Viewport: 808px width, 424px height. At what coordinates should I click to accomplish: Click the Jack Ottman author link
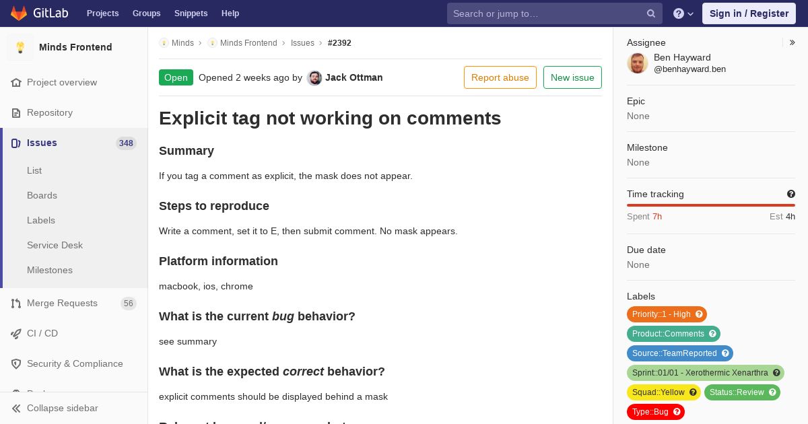point(354,77)
